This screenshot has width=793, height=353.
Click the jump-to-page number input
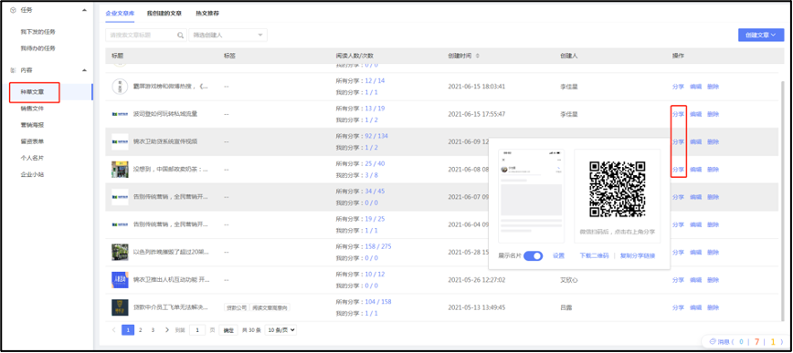click(x=197, y=330)
